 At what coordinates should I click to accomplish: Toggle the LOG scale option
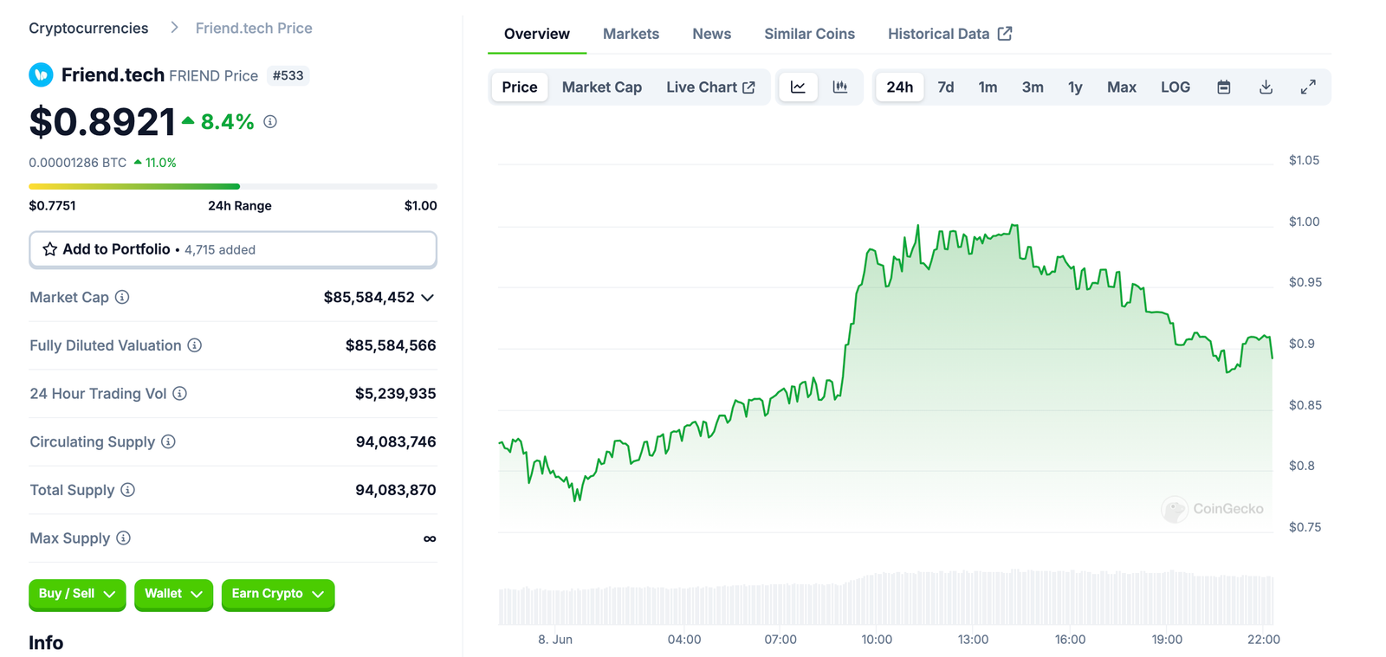1175,87
